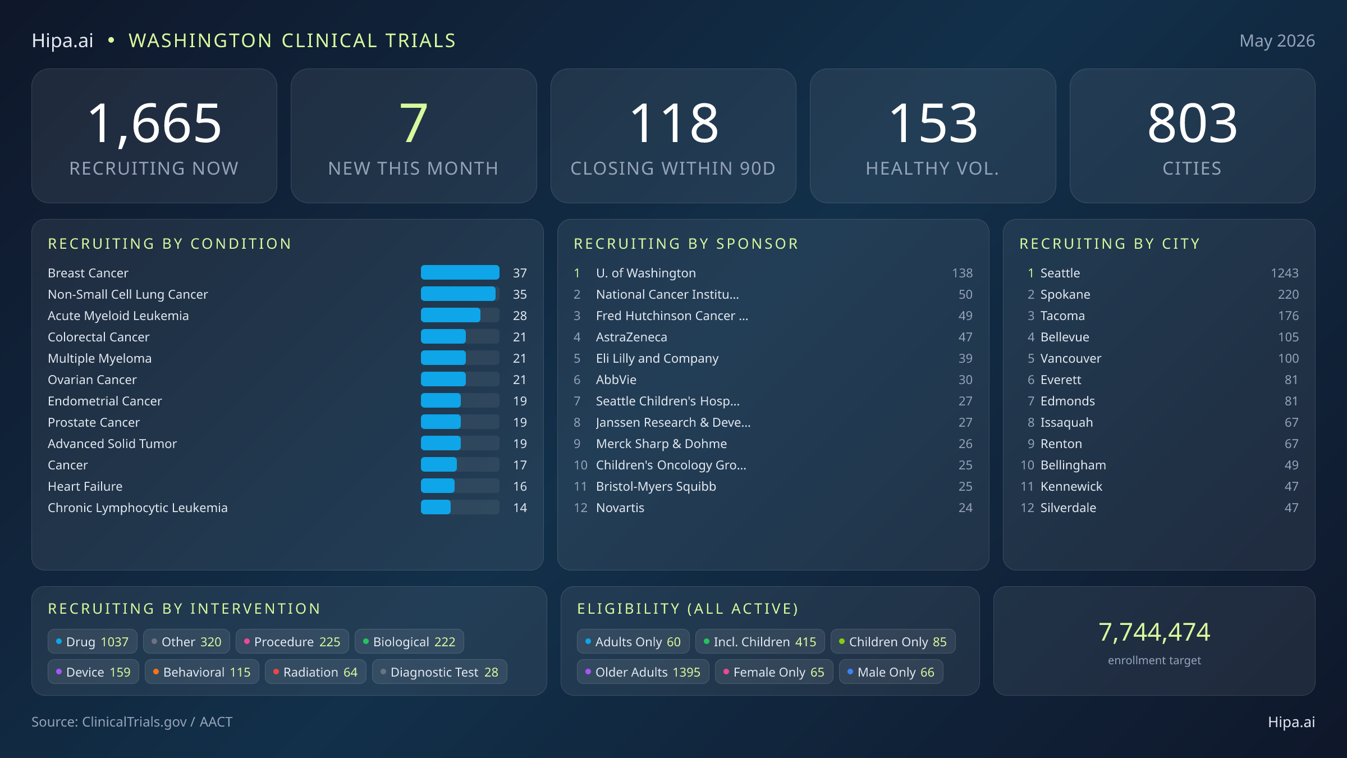Click the Prostate Cancer label
Viewport: 1347px width, 758px height.
tap(94, 422)
